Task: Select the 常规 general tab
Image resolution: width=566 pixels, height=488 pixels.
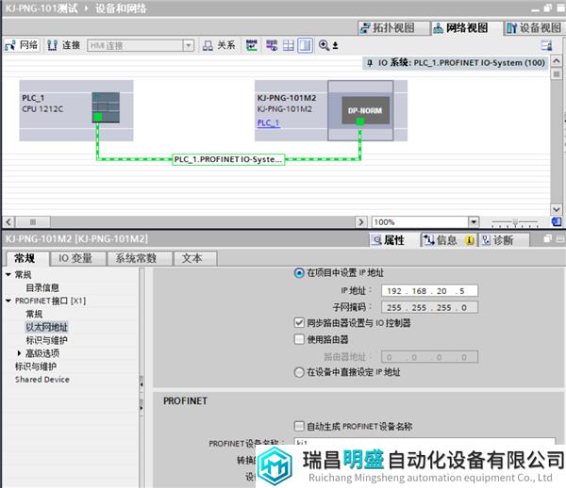Action: point(27,258)
